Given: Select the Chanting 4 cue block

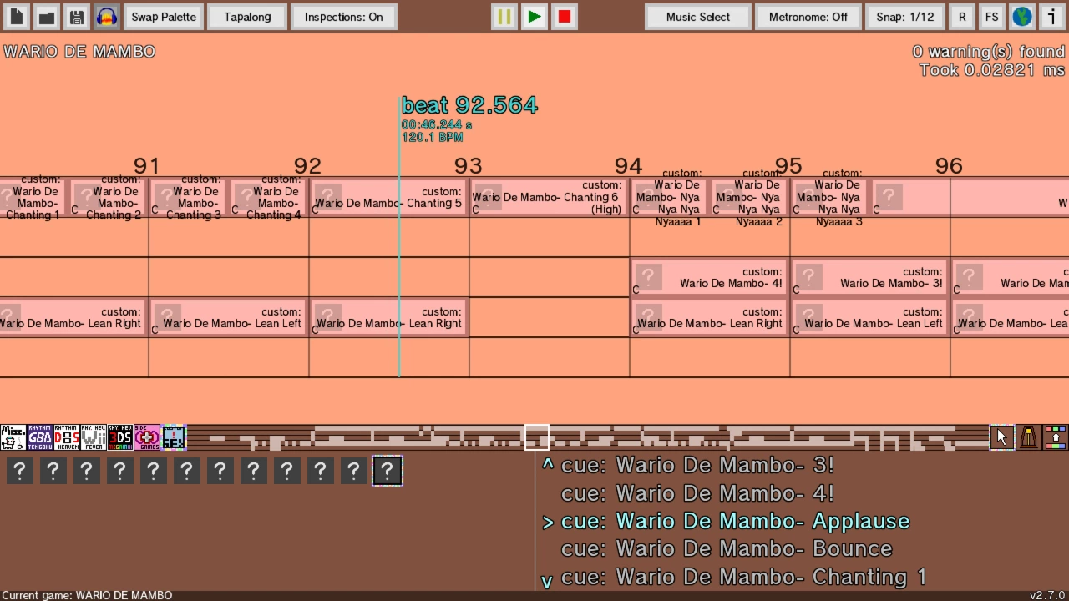Looking at the screenshot, I should pos(268,197).
